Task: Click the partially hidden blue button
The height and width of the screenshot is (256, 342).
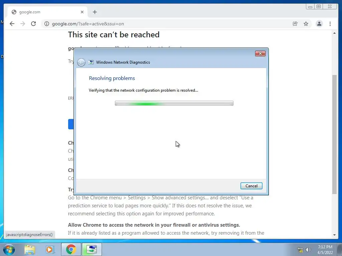Action: 71,124
